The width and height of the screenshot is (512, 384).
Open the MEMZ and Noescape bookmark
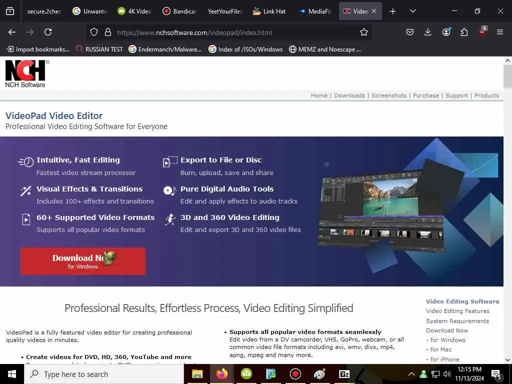[325, 49]
